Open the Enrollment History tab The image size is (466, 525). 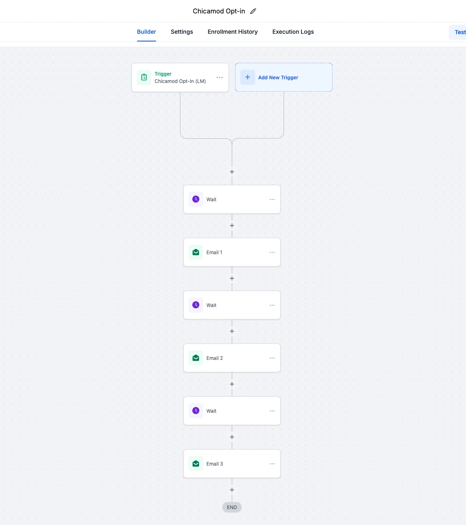[x=232, y=32]
